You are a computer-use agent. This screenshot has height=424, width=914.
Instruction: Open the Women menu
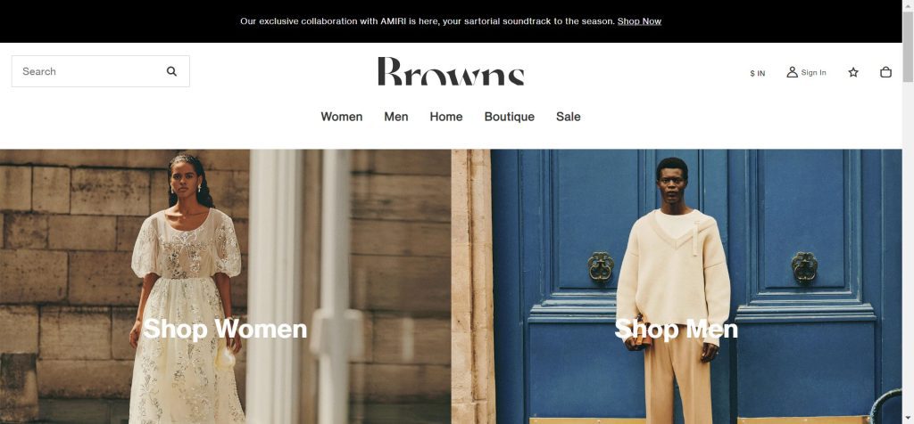(342, 117)
